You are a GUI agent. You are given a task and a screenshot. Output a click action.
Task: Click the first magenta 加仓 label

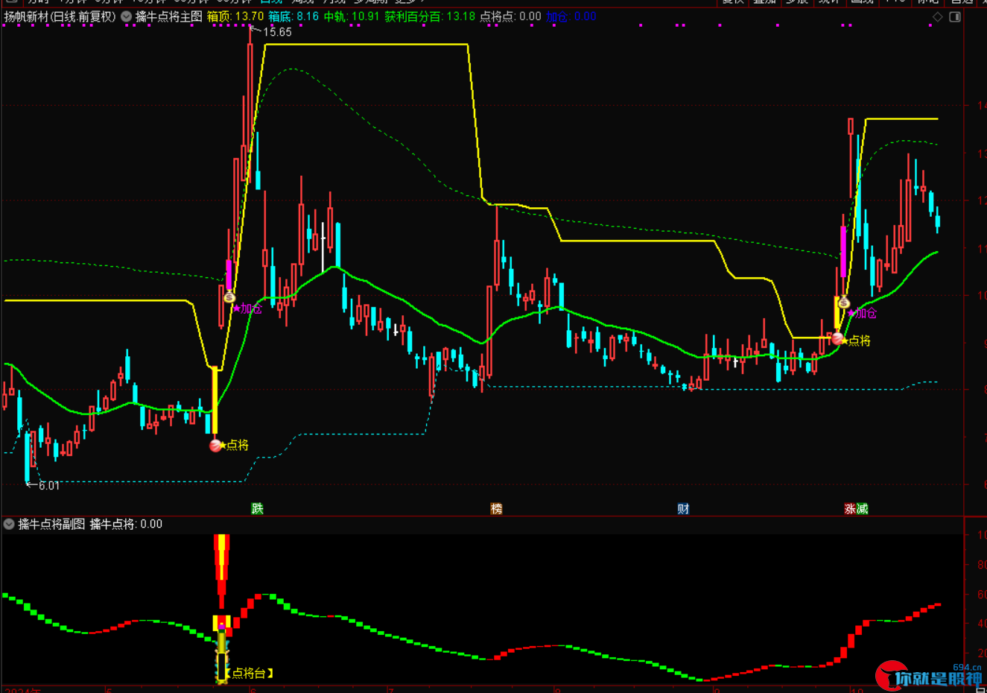251,308
